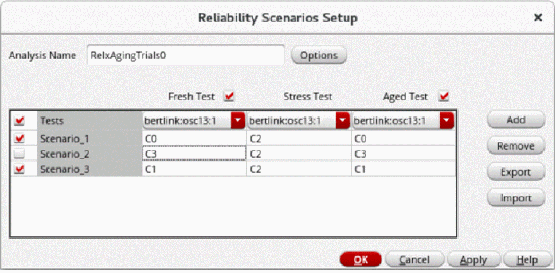Import scenarios from file
The height and width of the screenshot is (273, 560).
point(515,198)
